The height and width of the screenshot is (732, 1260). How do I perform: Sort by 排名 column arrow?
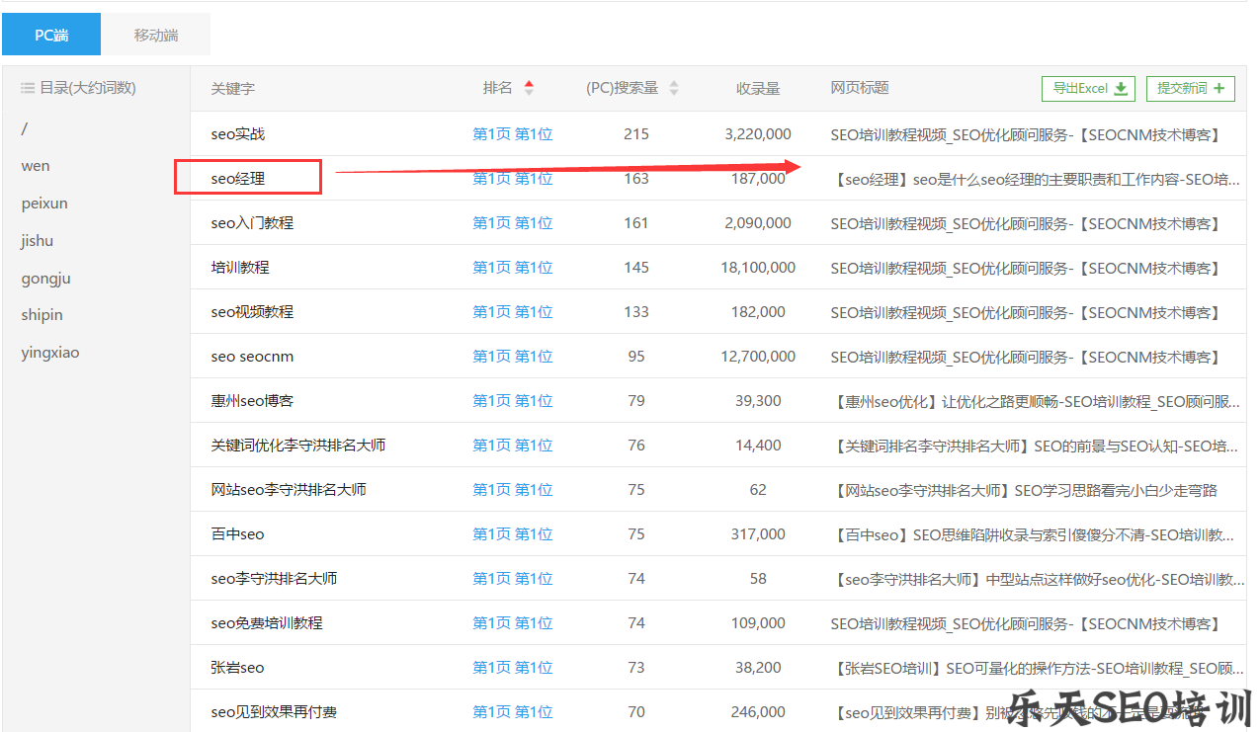[529, 88]
